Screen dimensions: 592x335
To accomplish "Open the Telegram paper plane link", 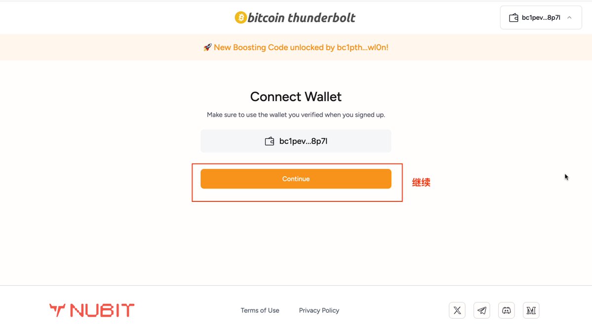I will (x=482, y=310).
